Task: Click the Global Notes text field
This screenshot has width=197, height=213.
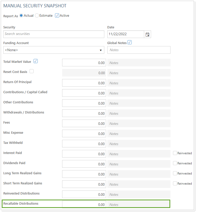Action: tap(139, 50)
